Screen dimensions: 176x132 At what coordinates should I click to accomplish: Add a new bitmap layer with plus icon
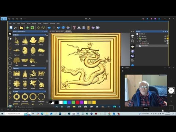point(165,38)
